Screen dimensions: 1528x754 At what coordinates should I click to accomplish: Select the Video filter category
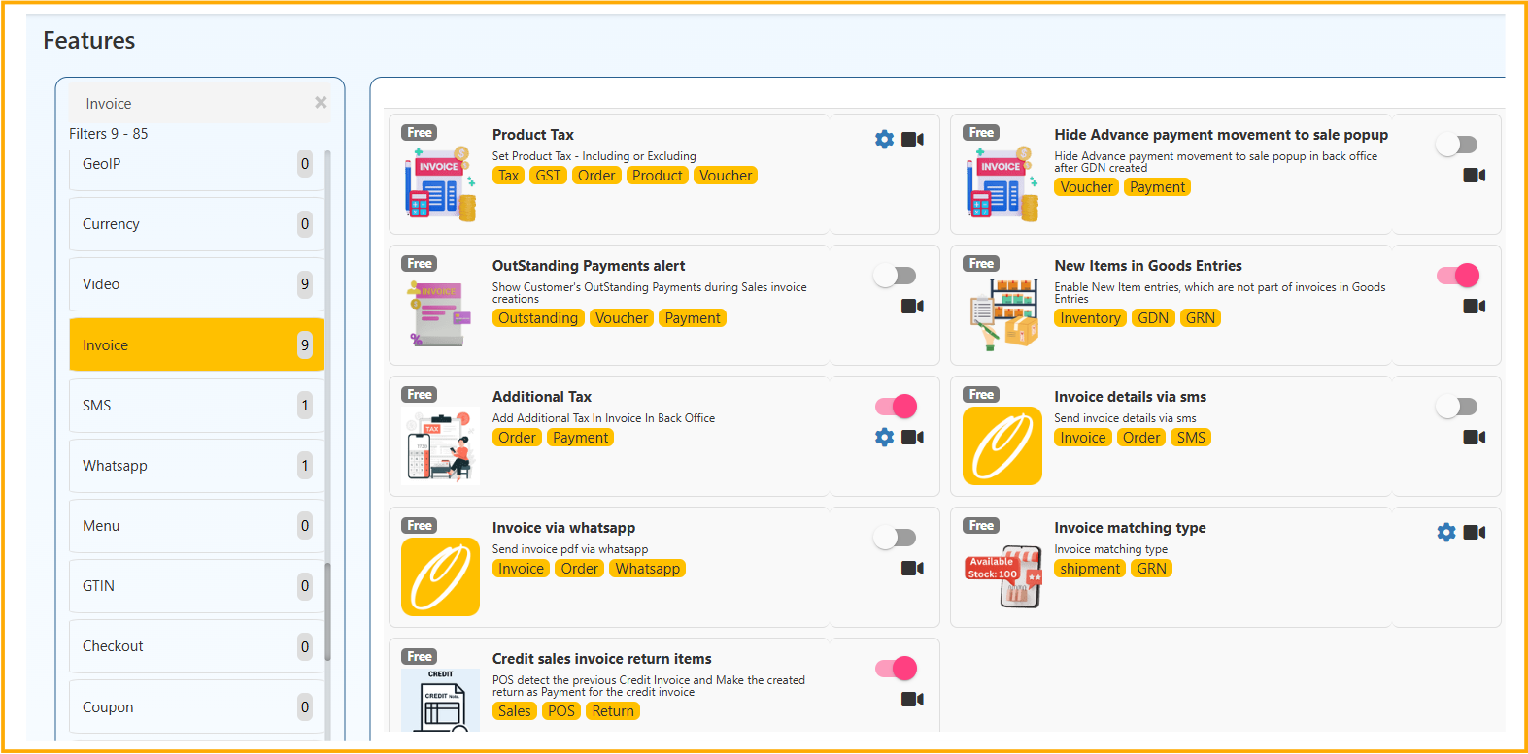coord(196,284)
